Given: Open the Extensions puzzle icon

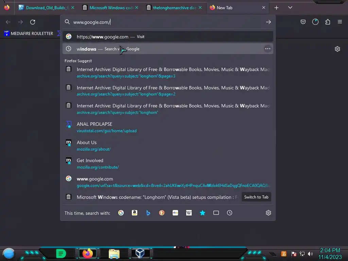Looking at the screenshot, I should (328, 22).
